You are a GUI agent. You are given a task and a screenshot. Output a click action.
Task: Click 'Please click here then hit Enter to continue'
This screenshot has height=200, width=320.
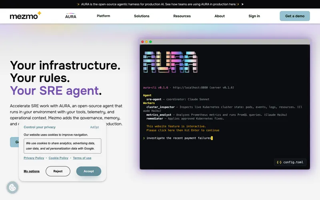click(183, 130)
